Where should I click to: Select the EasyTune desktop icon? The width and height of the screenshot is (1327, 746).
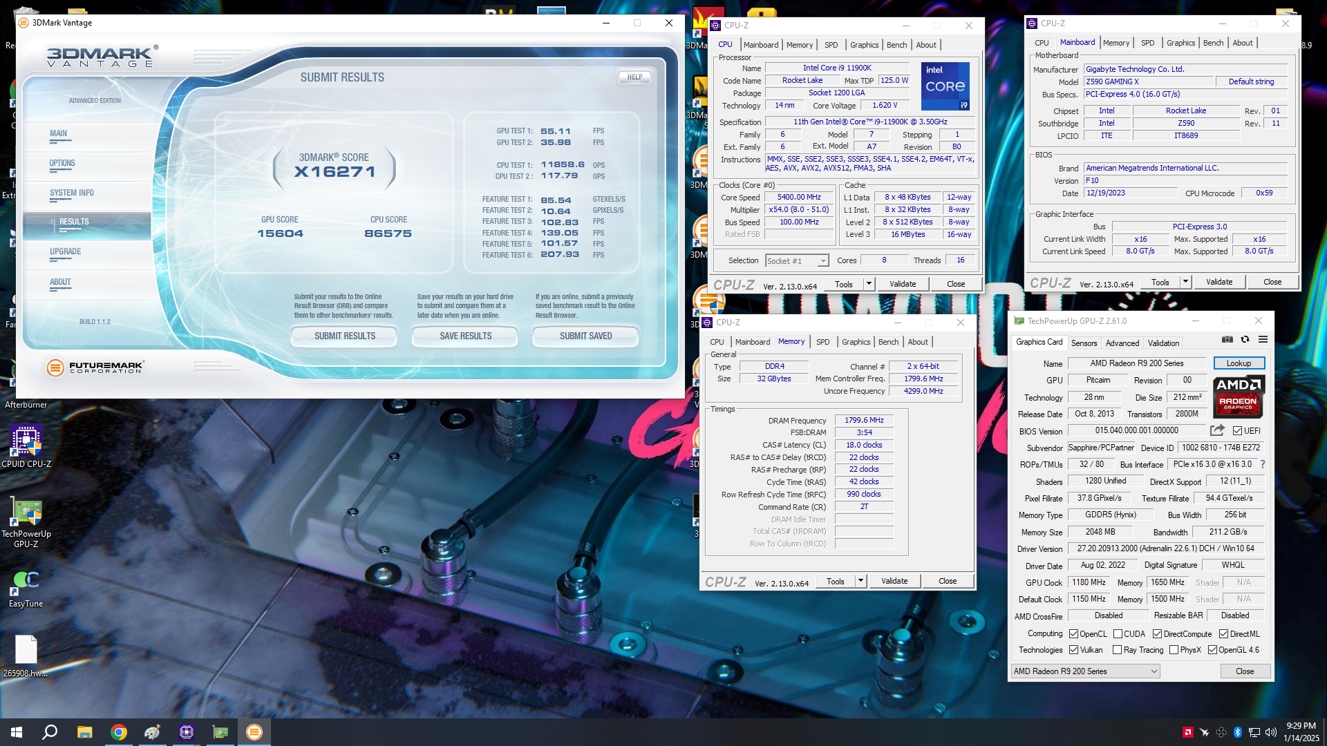[26, 589]
